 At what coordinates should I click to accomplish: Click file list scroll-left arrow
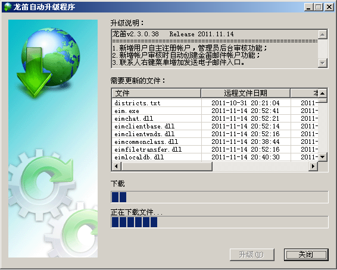[117, 166]
